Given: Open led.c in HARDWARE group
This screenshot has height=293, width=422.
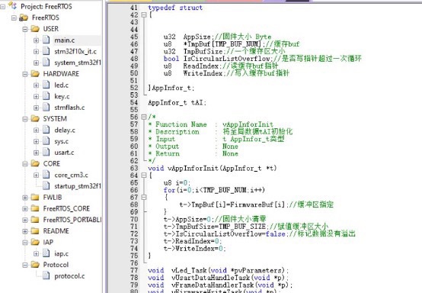Looking at the screenshot, I should pos(62,85).
